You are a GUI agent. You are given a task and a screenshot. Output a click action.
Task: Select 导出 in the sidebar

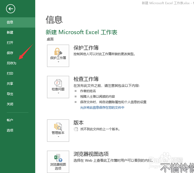coord(18,94)
